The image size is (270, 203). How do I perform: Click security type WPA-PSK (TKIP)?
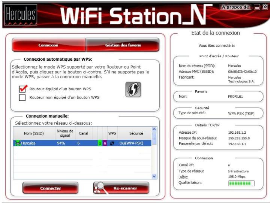click(241, 113)
